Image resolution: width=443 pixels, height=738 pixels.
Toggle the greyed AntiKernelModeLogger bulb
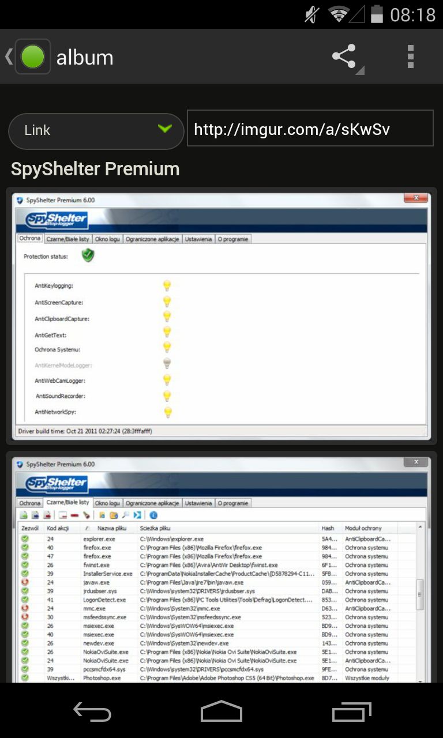click(x=167, y=363)
